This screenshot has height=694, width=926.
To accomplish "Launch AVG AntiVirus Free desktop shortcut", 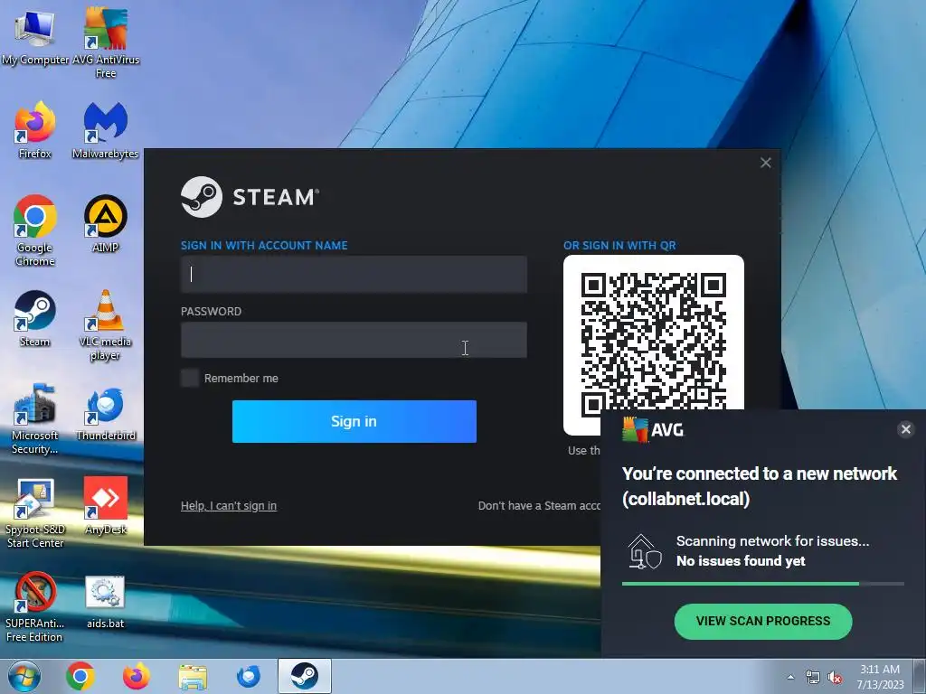I will (105, 42).
